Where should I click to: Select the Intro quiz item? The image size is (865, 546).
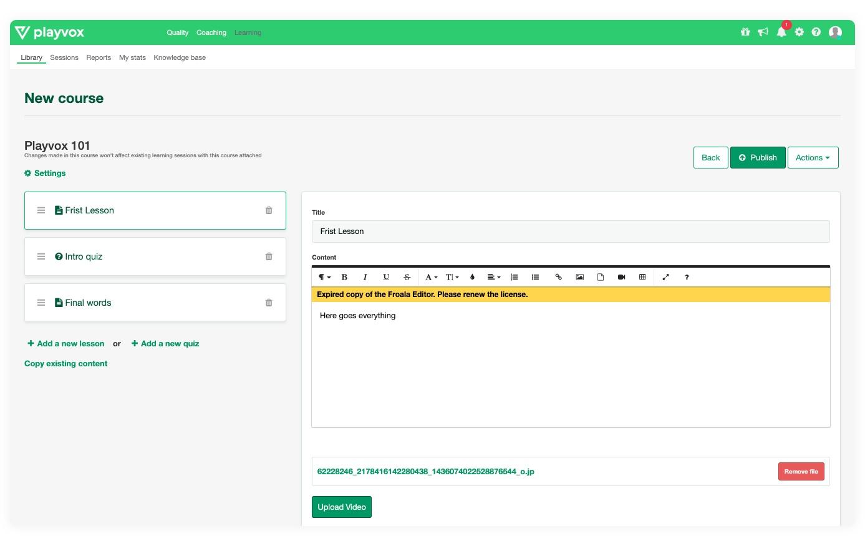pos(155,256)
